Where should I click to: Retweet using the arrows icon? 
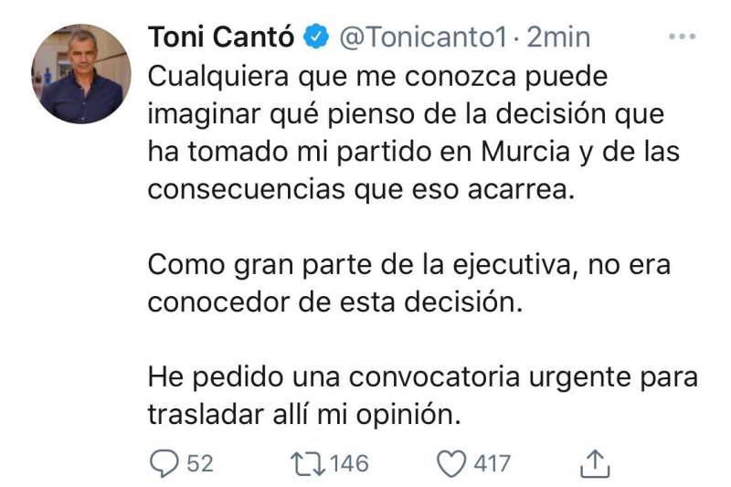308,463
